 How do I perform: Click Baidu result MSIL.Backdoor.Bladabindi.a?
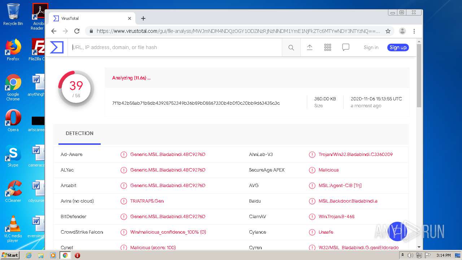[x=348, y=201]
